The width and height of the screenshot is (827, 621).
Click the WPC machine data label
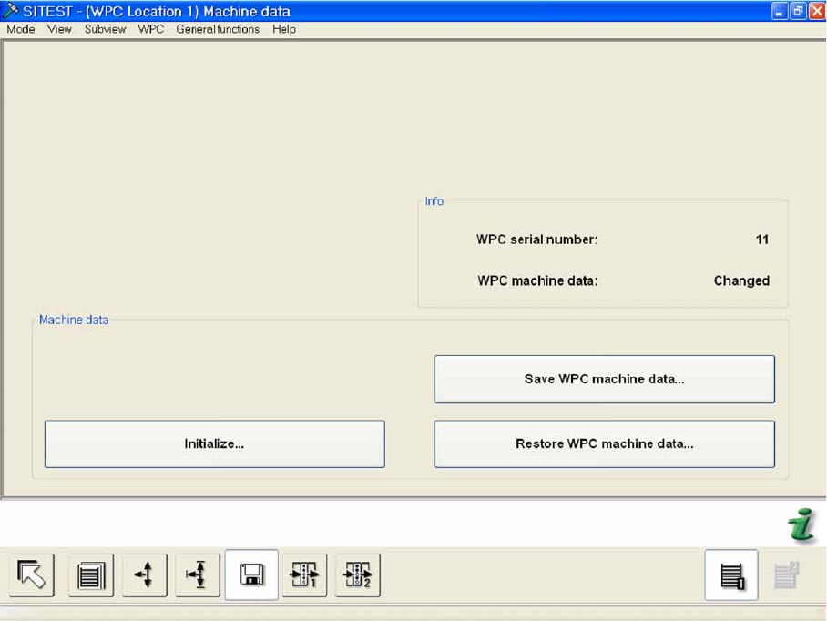pyautogui.click(x=537, y=280)
